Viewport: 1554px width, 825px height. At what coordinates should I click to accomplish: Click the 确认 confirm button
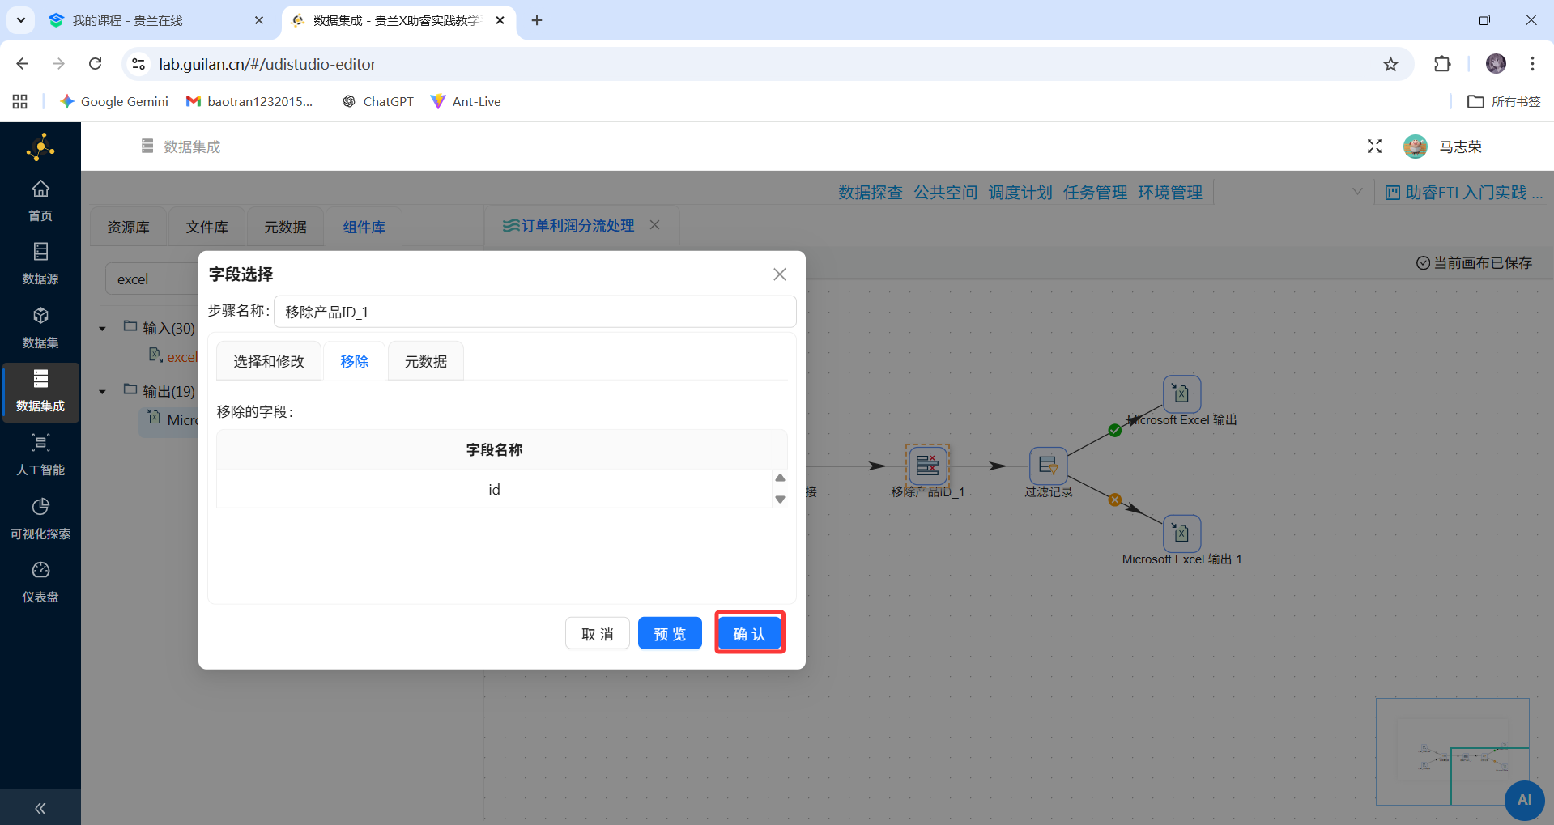pos(748,633)
